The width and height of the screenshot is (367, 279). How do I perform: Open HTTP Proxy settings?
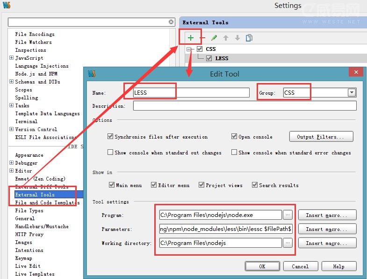coord(29,234)
